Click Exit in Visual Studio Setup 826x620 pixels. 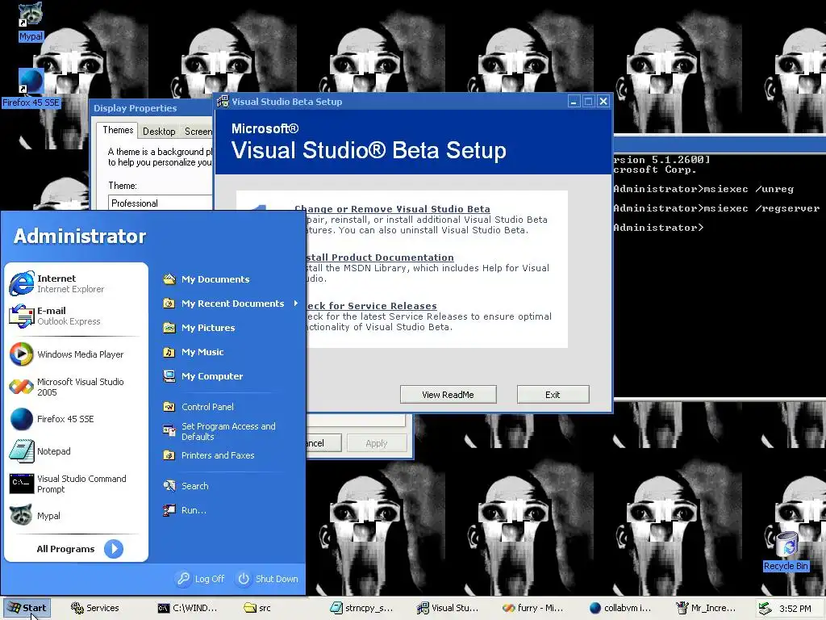[x=553, y=394]
